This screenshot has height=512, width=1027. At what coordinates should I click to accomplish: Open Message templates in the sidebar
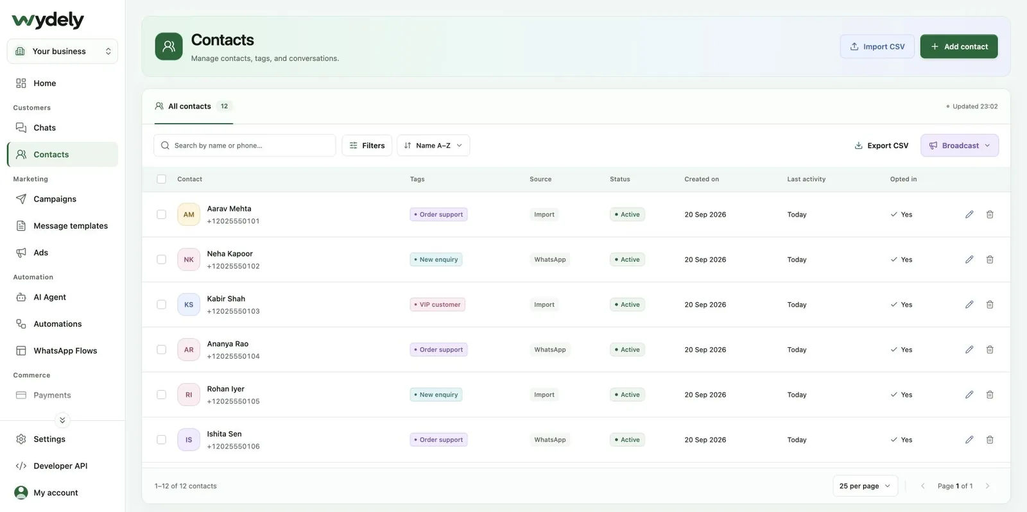click(x=62, y=226)
